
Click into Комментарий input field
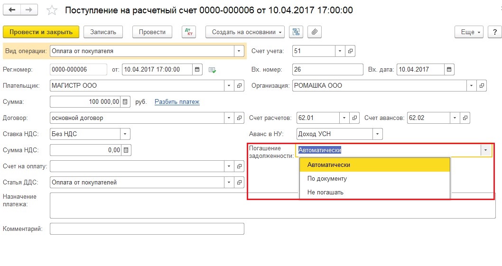point(147,229)
